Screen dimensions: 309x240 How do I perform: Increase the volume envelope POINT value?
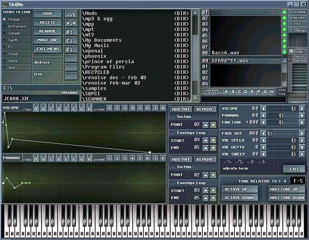(206, 125)
